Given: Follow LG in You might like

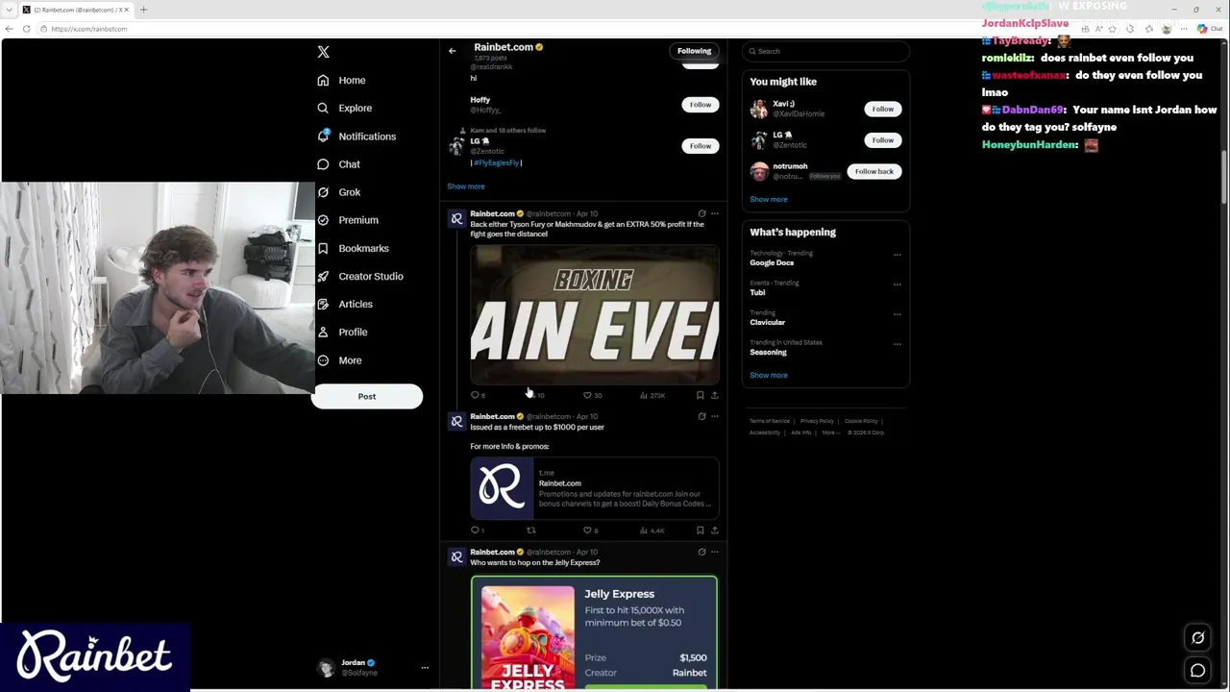Looking at the screenshot, I should 882,140.
